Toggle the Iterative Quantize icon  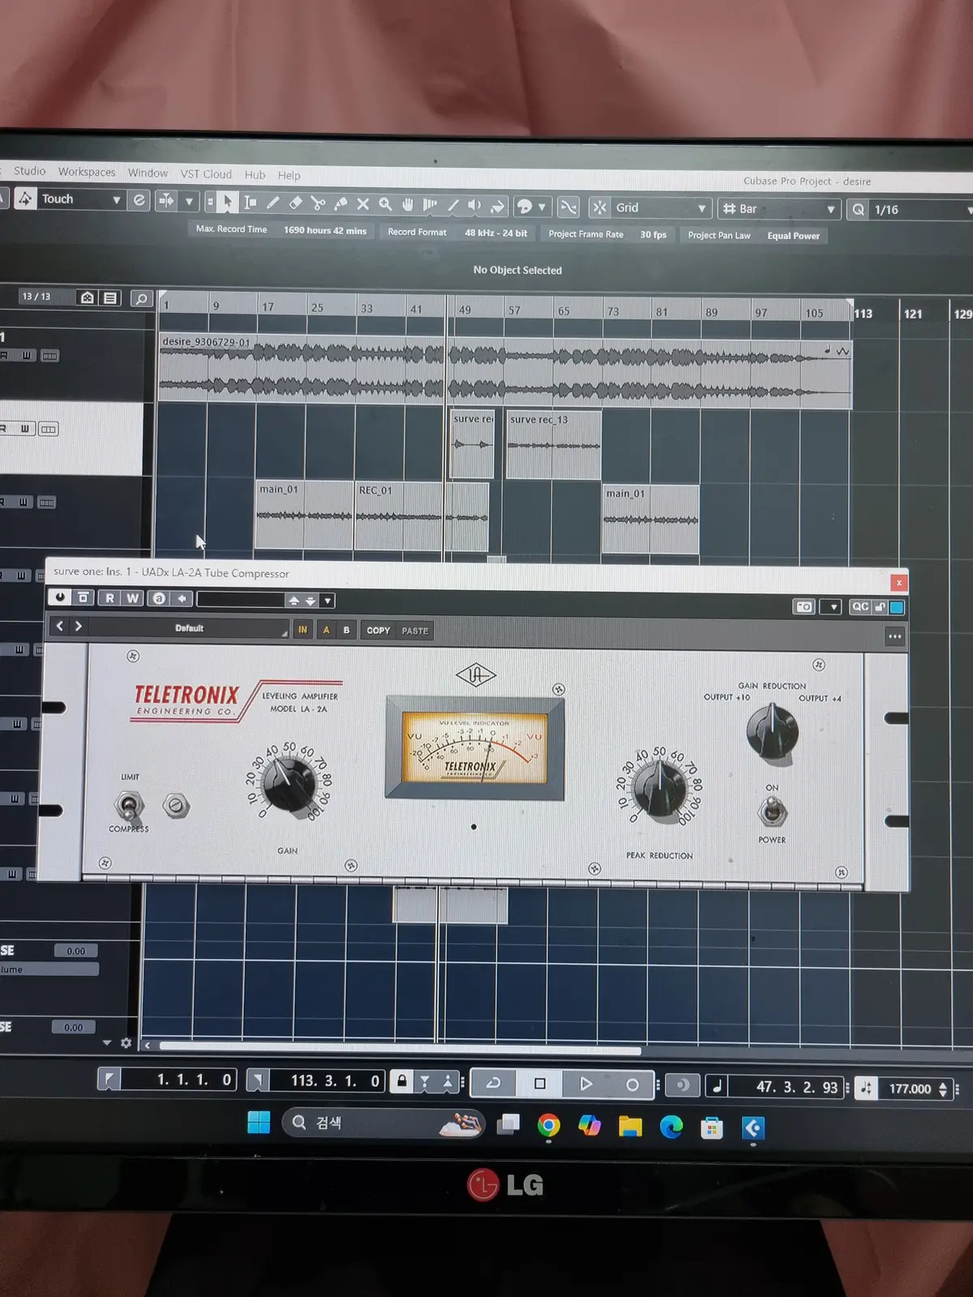point(858,209)
